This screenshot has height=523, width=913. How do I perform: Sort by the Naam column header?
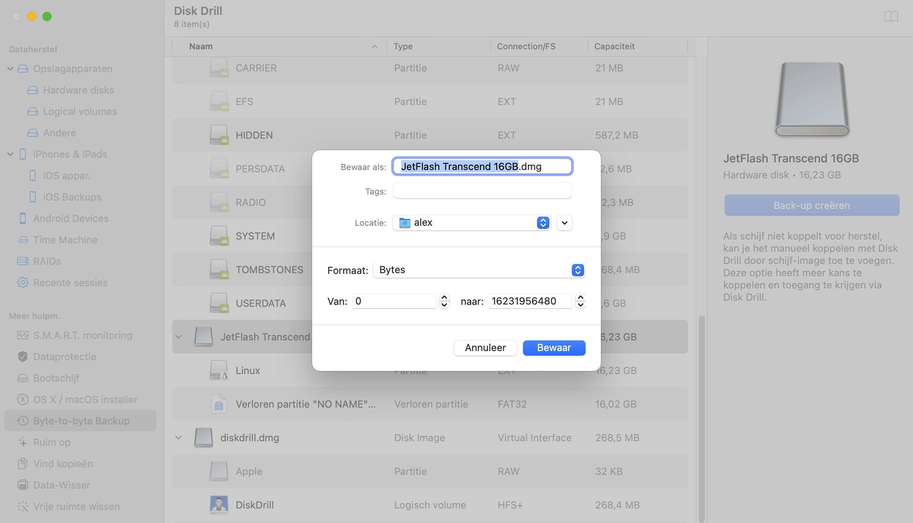(x=279, y=47)
